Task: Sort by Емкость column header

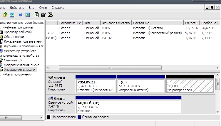Action: [191, 23]
